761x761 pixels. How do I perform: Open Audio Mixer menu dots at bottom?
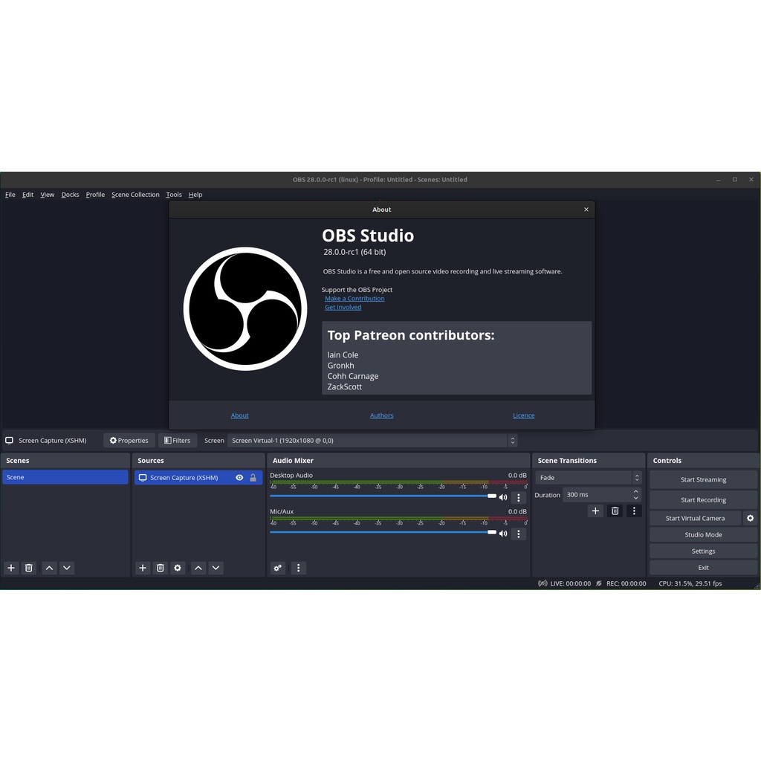[x=299, y=568]
